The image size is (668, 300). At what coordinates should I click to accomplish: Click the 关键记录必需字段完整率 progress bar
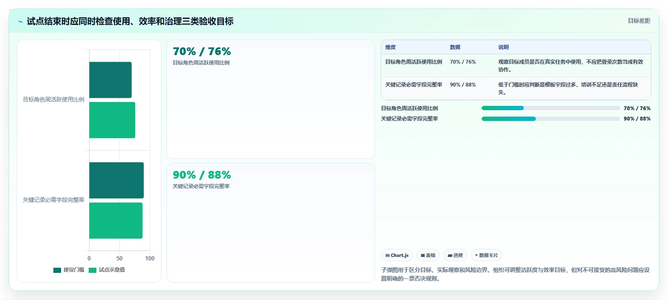(550, 119)
